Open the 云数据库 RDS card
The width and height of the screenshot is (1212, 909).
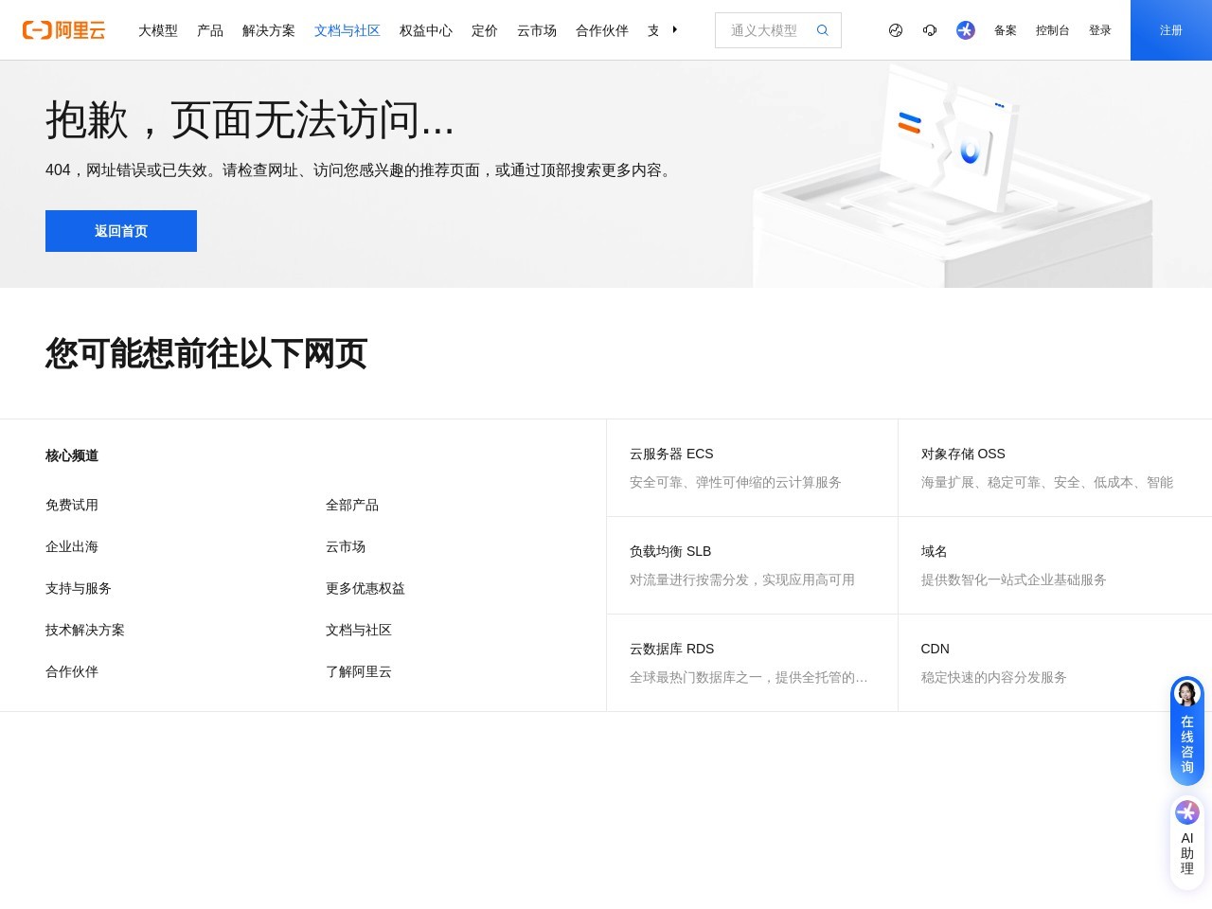752,663
